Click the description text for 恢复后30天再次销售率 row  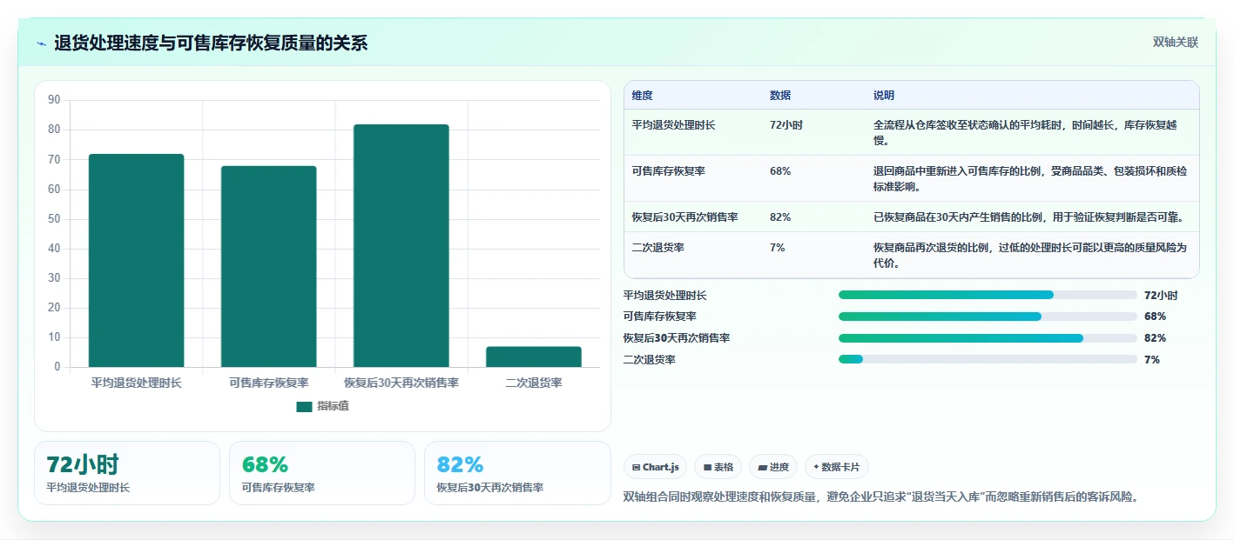click(x=1028, y=217)
